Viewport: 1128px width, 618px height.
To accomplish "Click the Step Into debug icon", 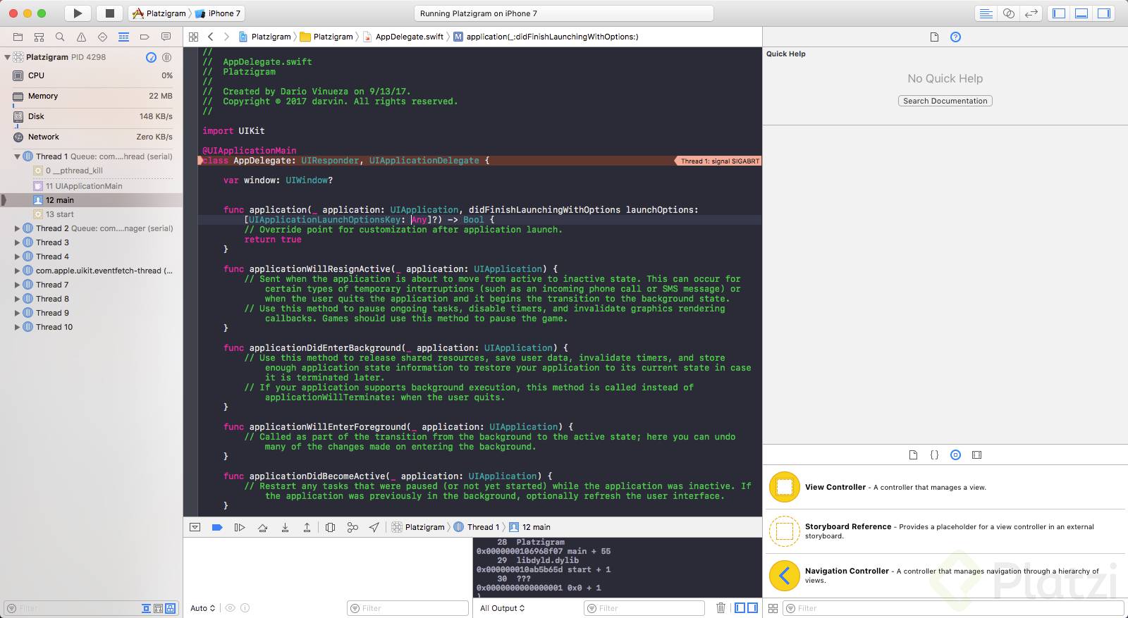I will tap(285, 527).
